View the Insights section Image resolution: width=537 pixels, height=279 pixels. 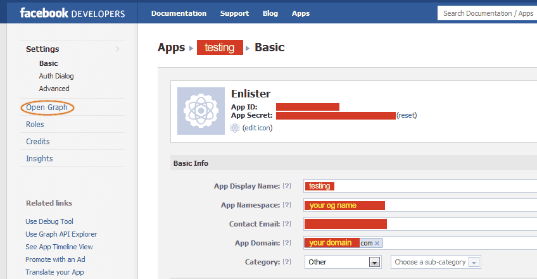point(39,159)
